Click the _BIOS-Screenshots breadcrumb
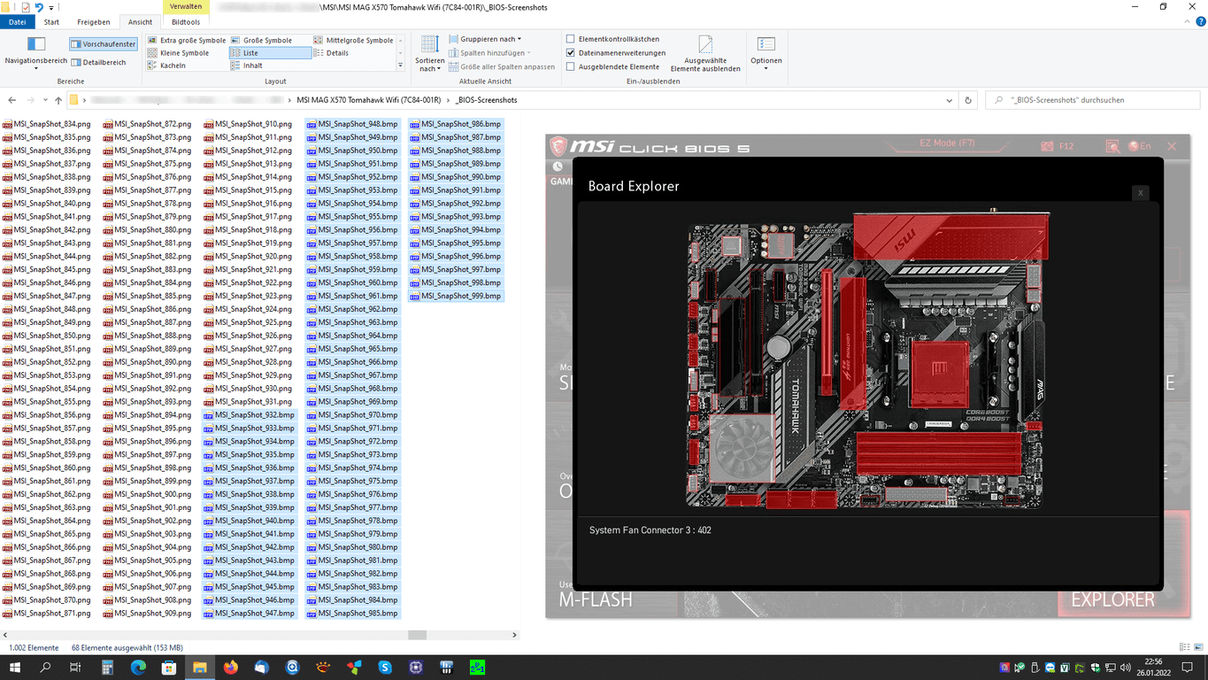 (x=485, y=100)
